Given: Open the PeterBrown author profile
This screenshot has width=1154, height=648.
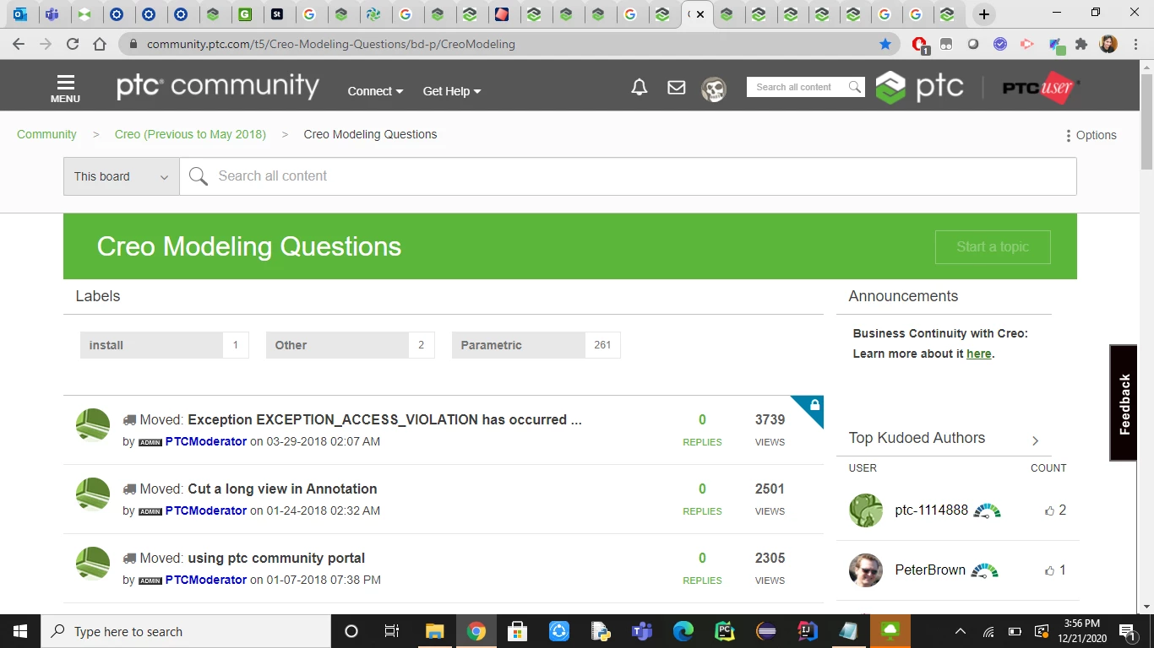Looking at the screenshot, I should 930,570.
